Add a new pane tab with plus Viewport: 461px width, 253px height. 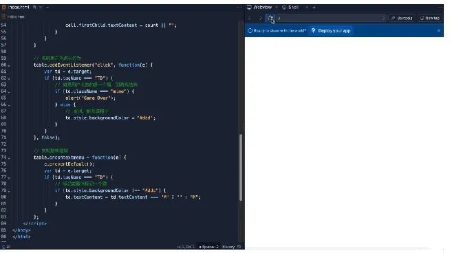314,8
